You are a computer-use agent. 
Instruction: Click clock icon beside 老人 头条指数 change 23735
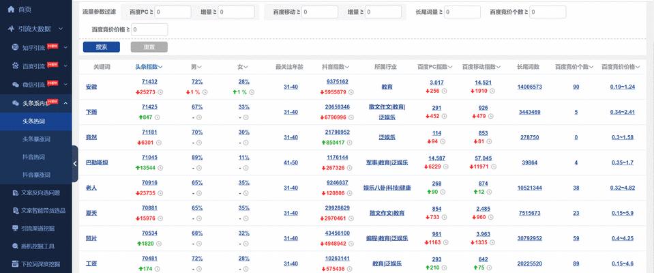[160, 193]
